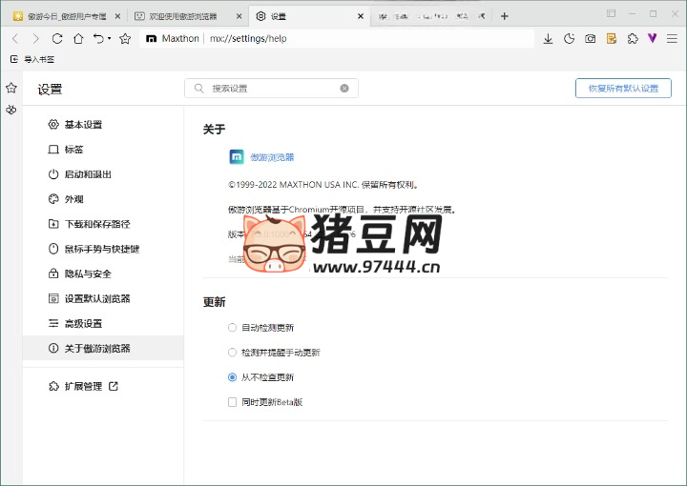The width and height of the screenshot is (687, 486).
Task: Select 关于傲游浏览器 in sidebar
Action: coord(103,348)
